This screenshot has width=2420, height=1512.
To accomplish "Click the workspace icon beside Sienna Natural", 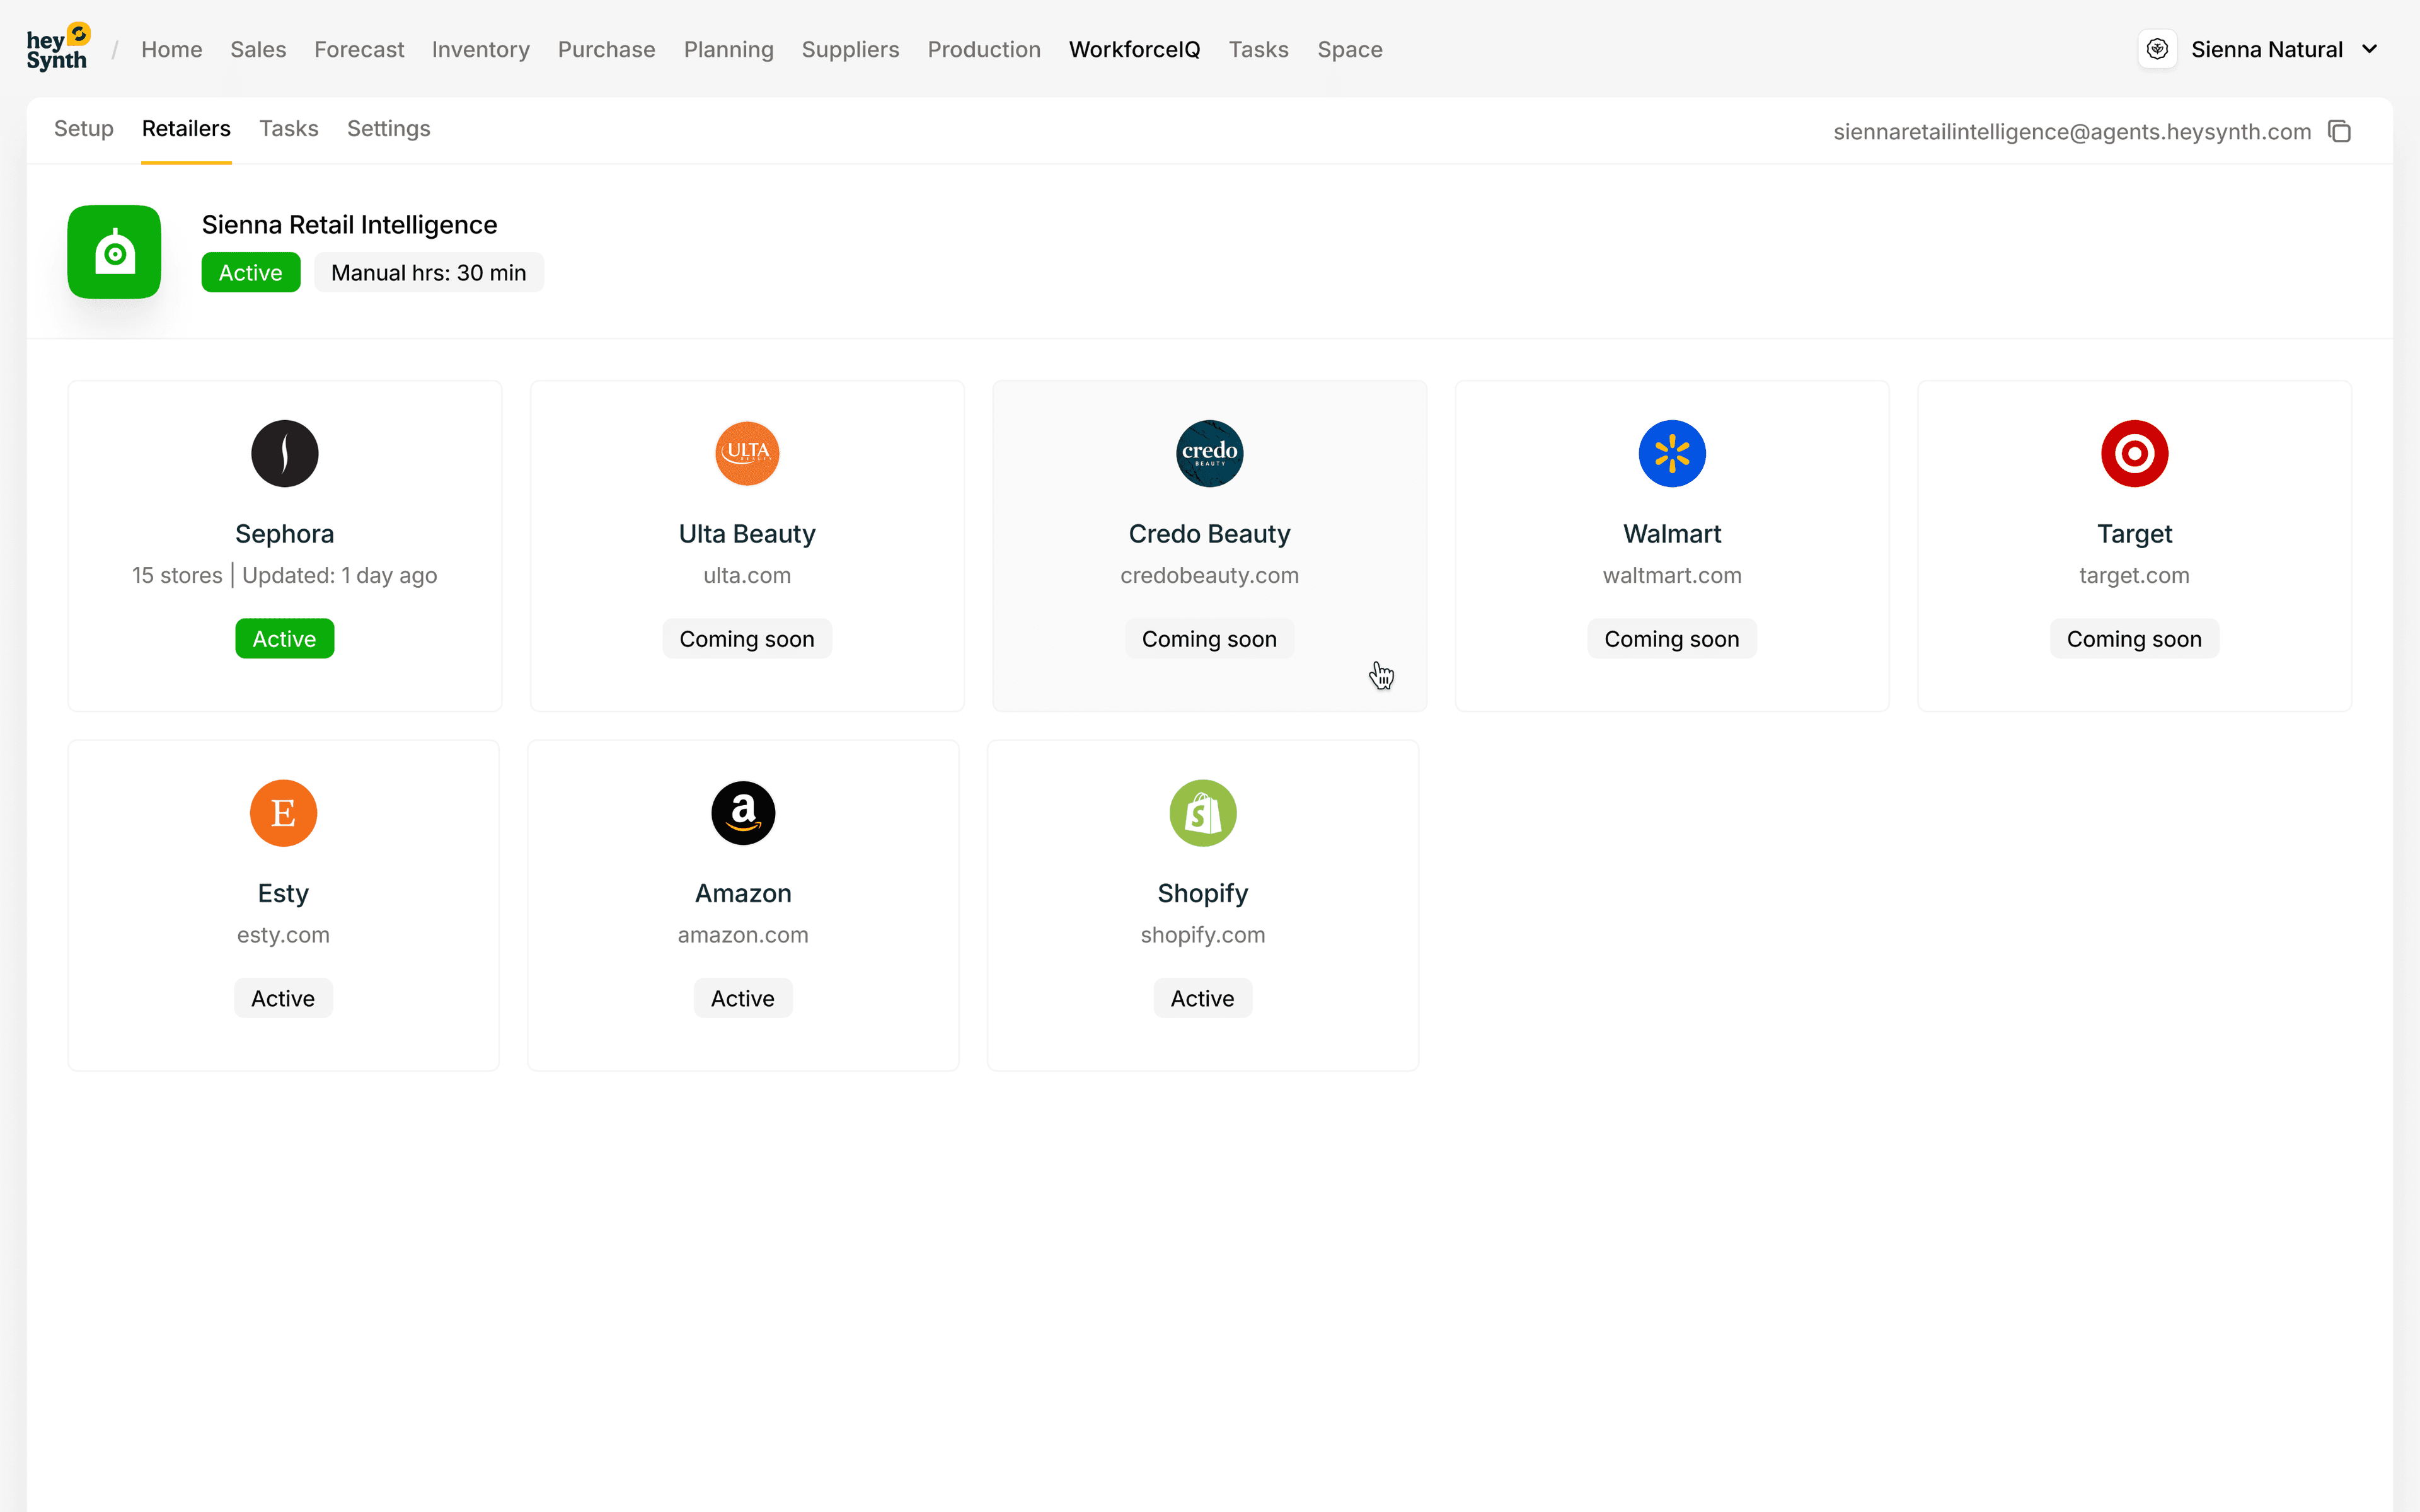I will pyautogui.click(x=2157, y=49).
